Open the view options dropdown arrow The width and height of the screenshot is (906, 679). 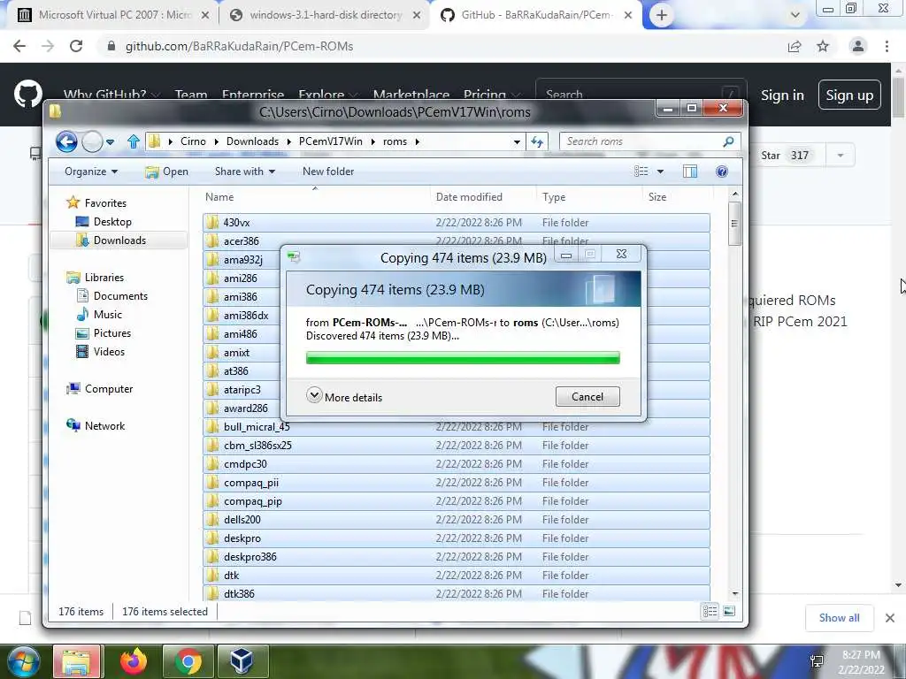pos(660,172)
